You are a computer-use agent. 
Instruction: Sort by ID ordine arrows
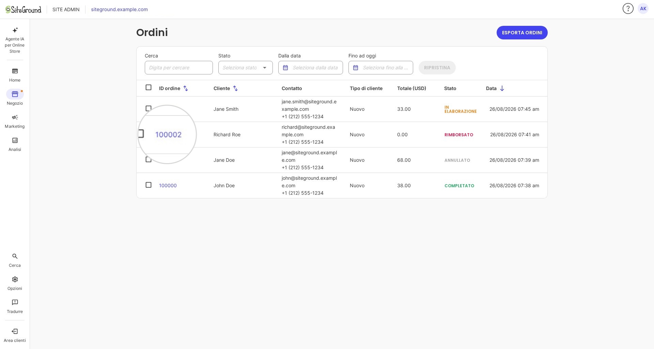186,88
